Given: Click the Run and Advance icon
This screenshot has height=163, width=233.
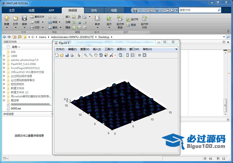Looking at the screenshot, I should 120,18.
